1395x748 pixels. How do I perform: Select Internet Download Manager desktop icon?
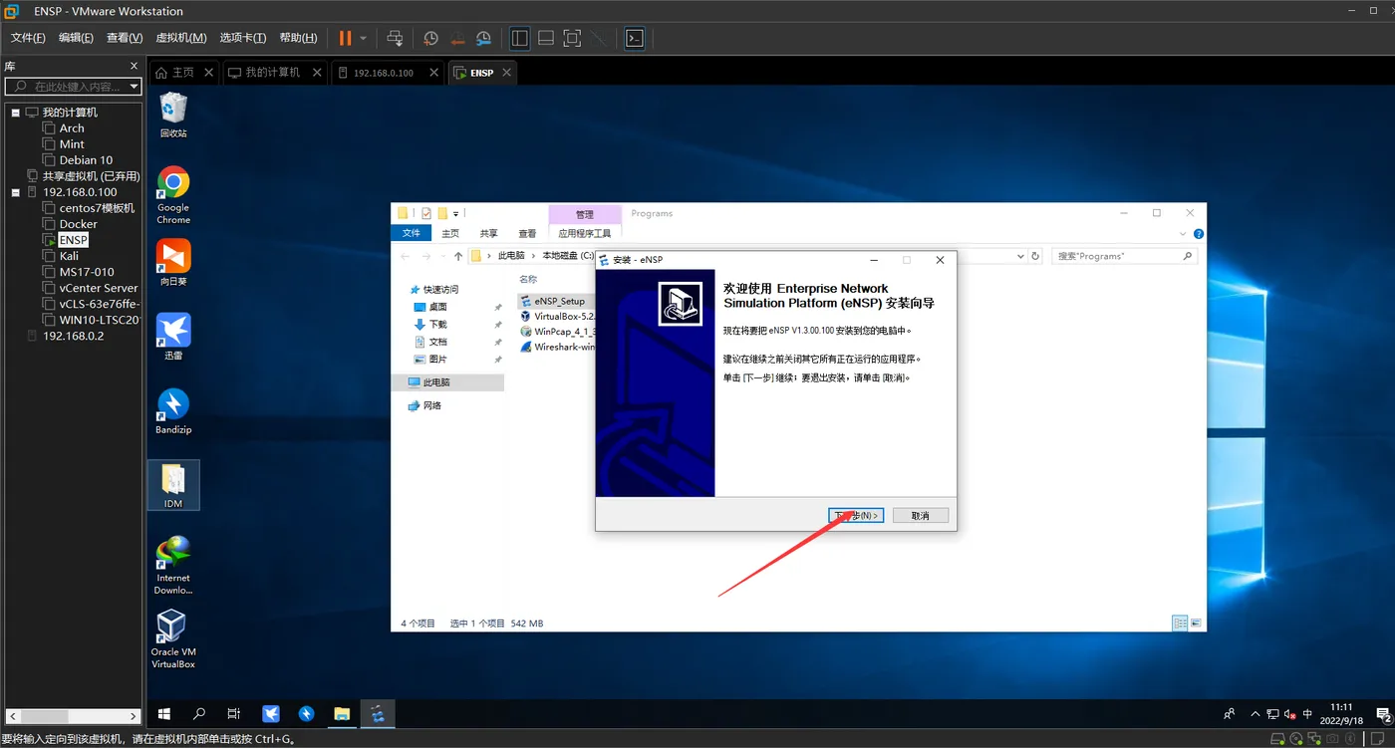click(173, 565)
